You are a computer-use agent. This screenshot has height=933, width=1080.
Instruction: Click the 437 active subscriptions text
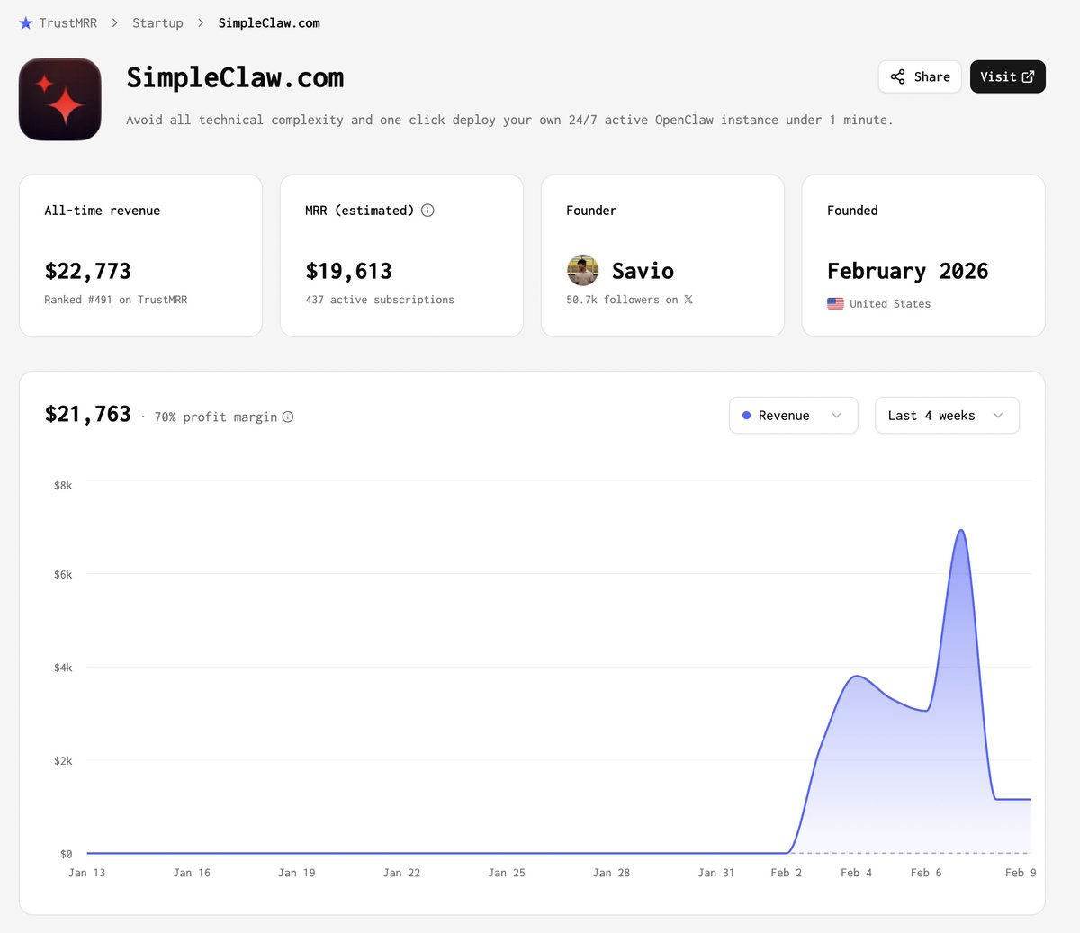coord(380,300)
